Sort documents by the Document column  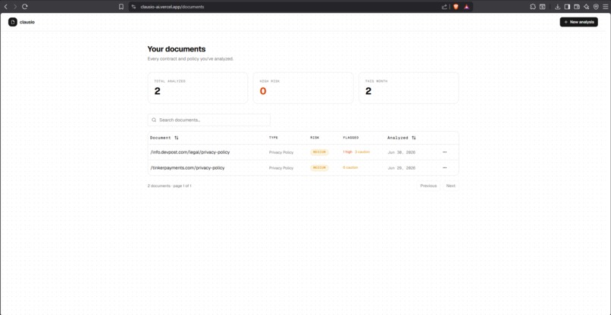tap(164, 138)
